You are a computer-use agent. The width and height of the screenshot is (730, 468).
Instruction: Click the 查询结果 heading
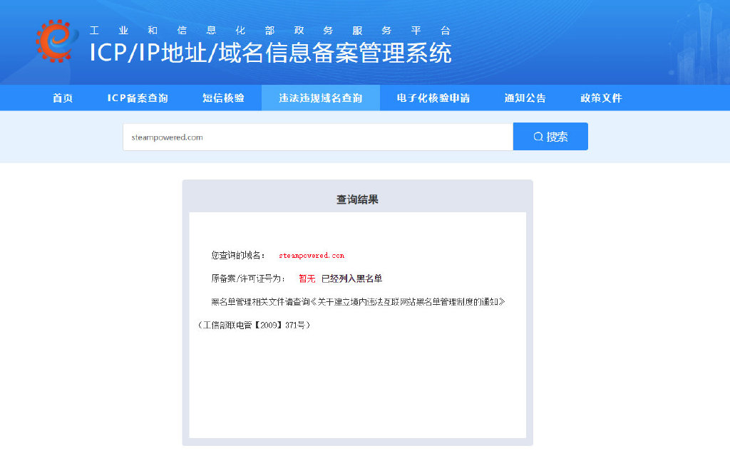point(358,199)
